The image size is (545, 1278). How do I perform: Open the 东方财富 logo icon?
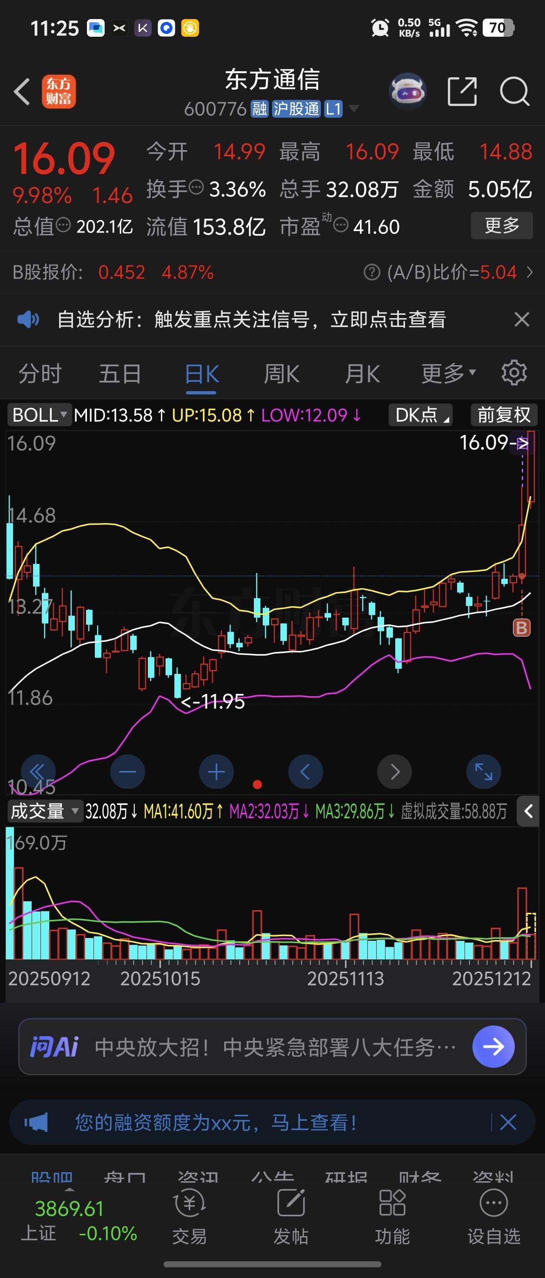(59, 91)
